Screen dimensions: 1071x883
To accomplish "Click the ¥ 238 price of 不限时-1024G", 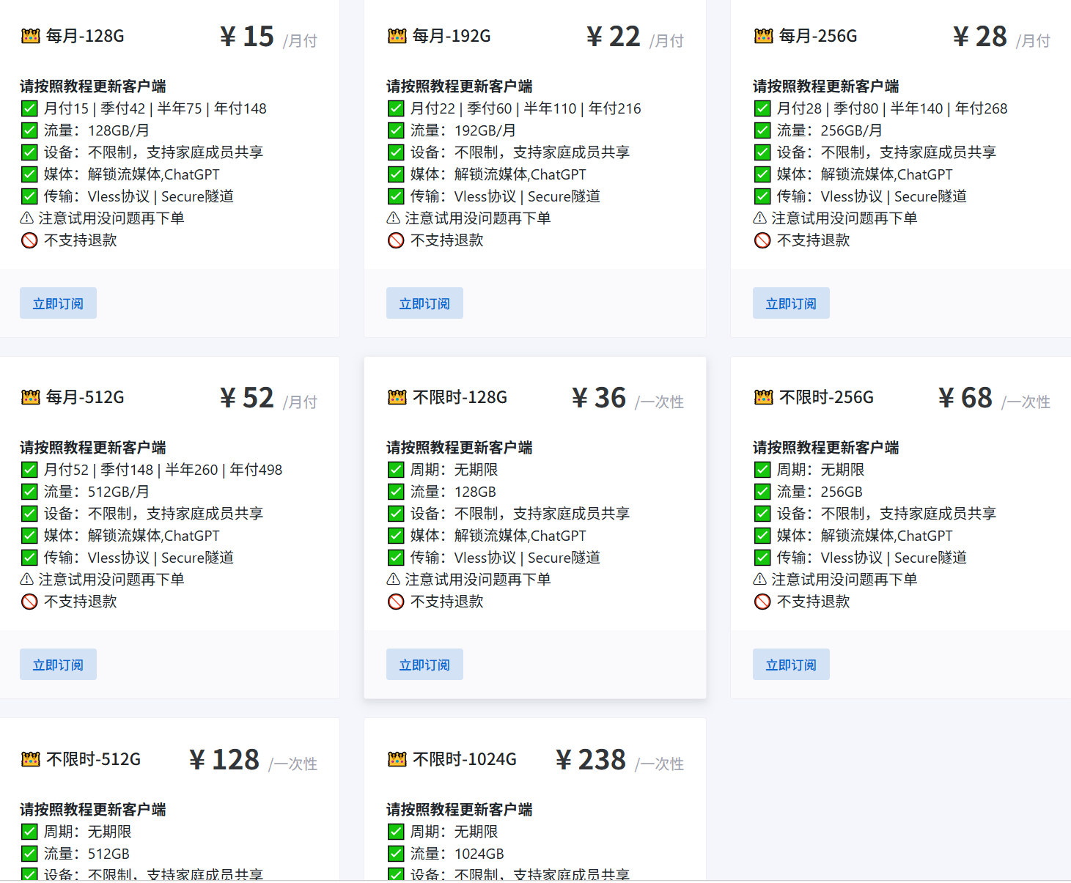I will pos(591,760).
